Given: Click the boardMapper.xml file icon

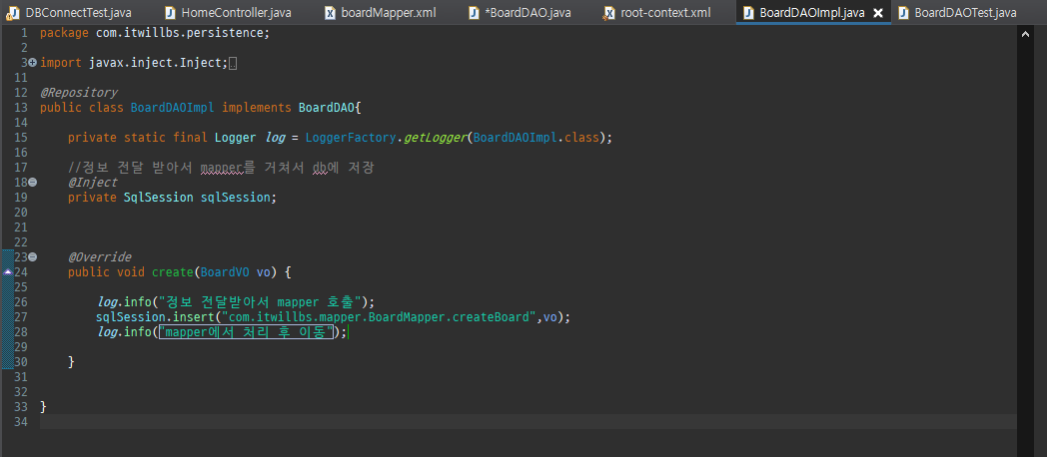Looking at the screenshot, I should pyautogui.click(x=330, y=13).
